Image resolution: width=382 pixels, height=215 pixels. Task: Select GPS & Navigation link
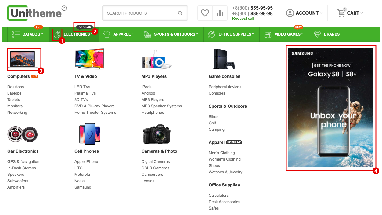[23, 162]
